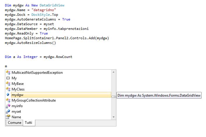Click the MulticastNotSupportedException class icon
Screen dimensions: 206x137
pyautogui.click(x=8, y=73)
